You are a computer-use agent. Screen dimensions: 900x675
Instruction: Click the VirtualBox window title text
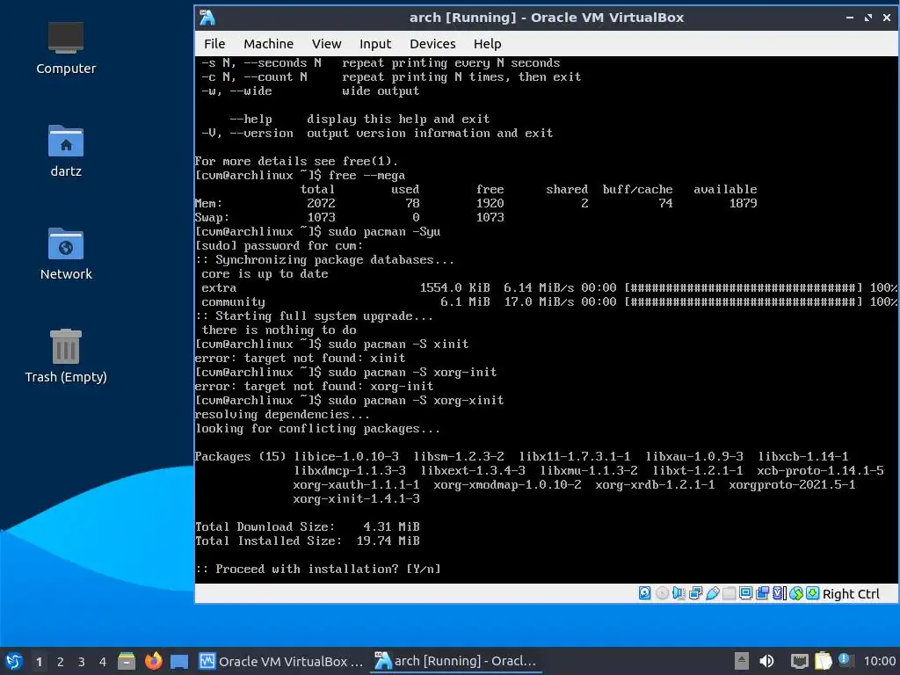pos(547,18)
